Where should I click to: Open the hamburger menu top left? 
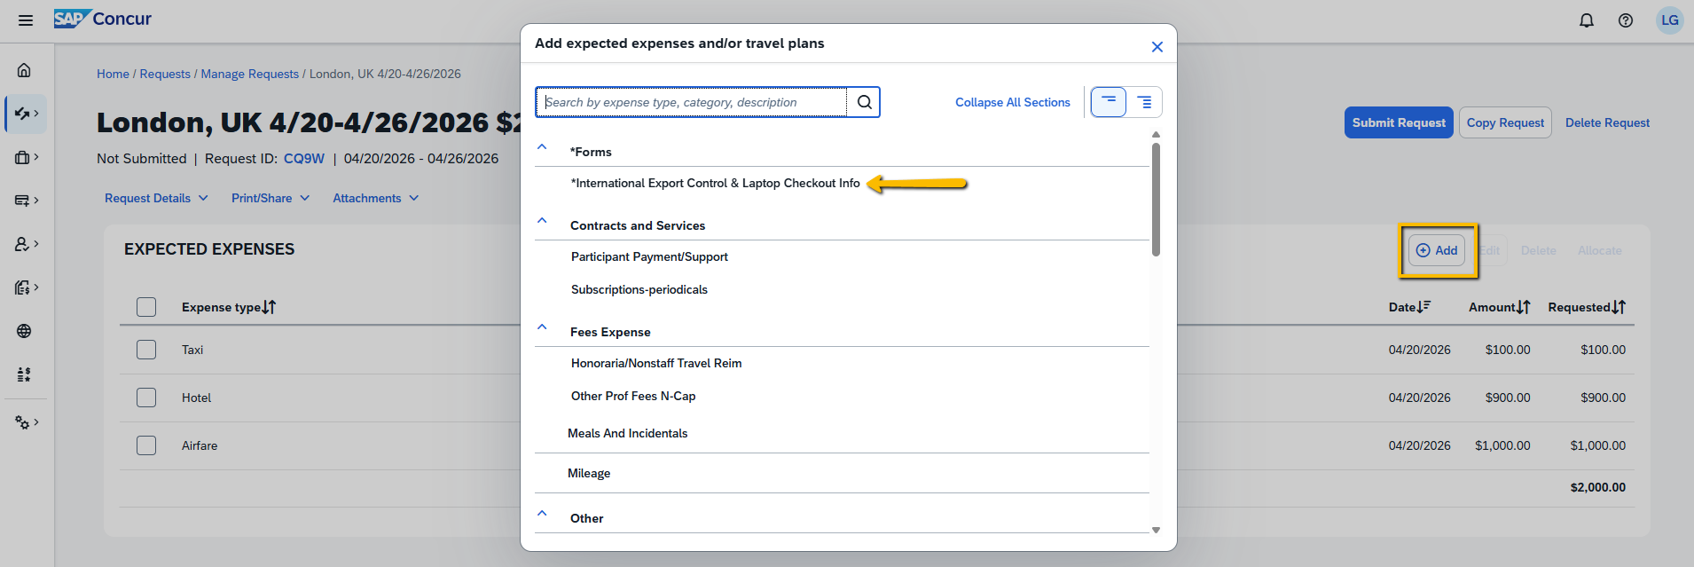click(x=26, y=20)
